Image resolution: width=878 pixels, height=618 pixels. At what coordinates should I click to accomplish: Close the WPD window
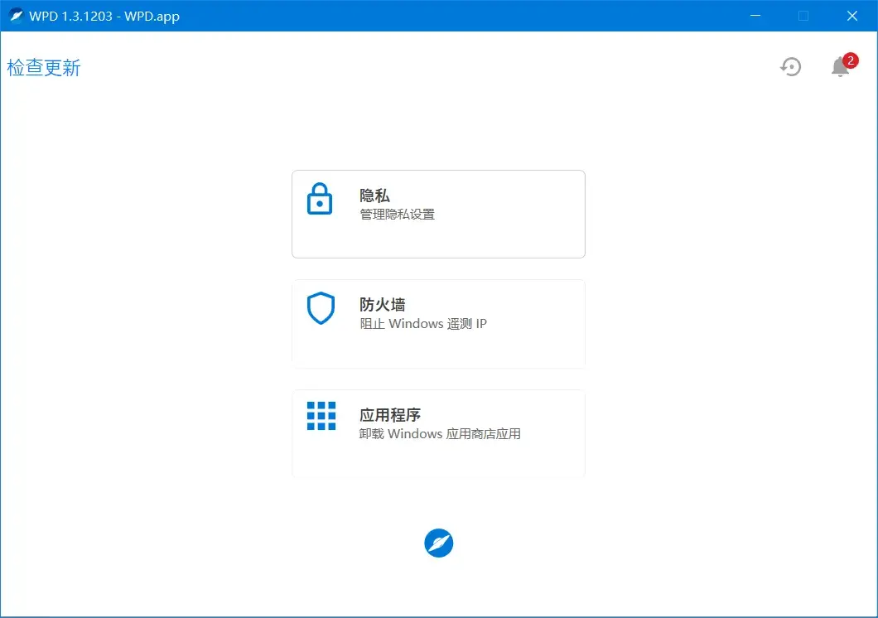[852, 16]
